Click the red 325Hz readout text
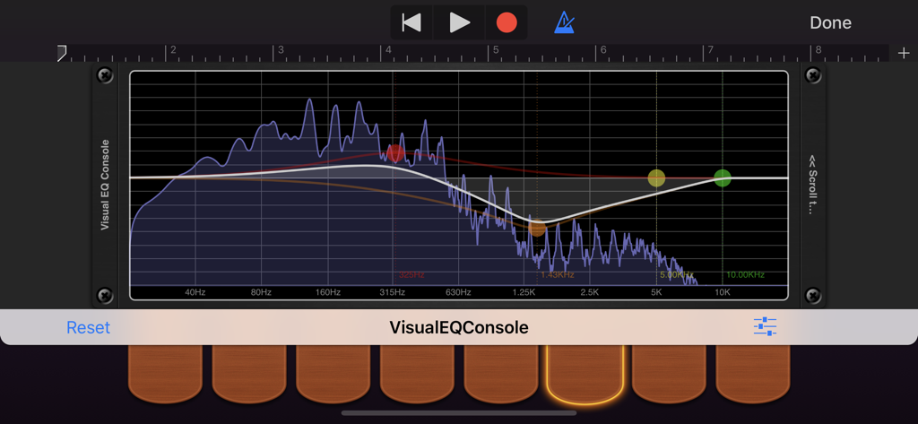Viewport: 918px width, 424px height. [x=411, y=274]
